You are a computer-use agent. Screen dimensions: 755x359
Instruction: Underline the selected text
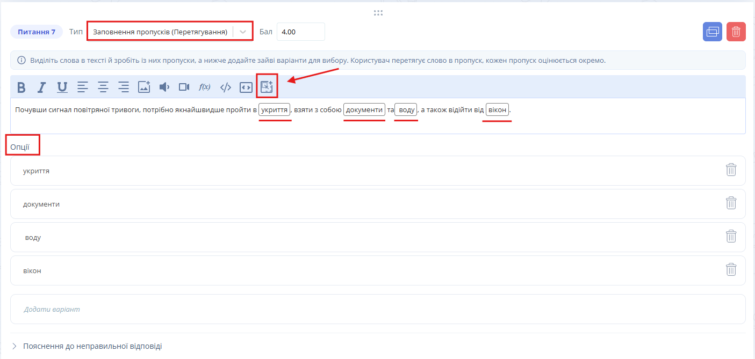point(62,87)
